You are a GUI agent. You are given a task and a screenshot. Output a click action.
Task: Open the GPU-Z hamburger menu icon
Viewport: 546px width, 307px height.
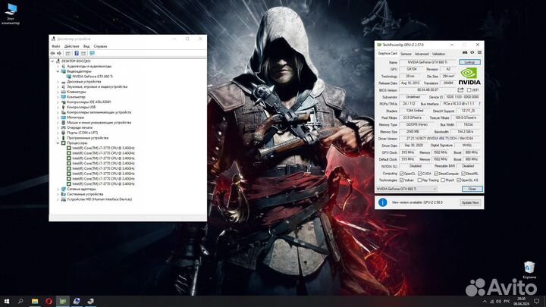479,52
